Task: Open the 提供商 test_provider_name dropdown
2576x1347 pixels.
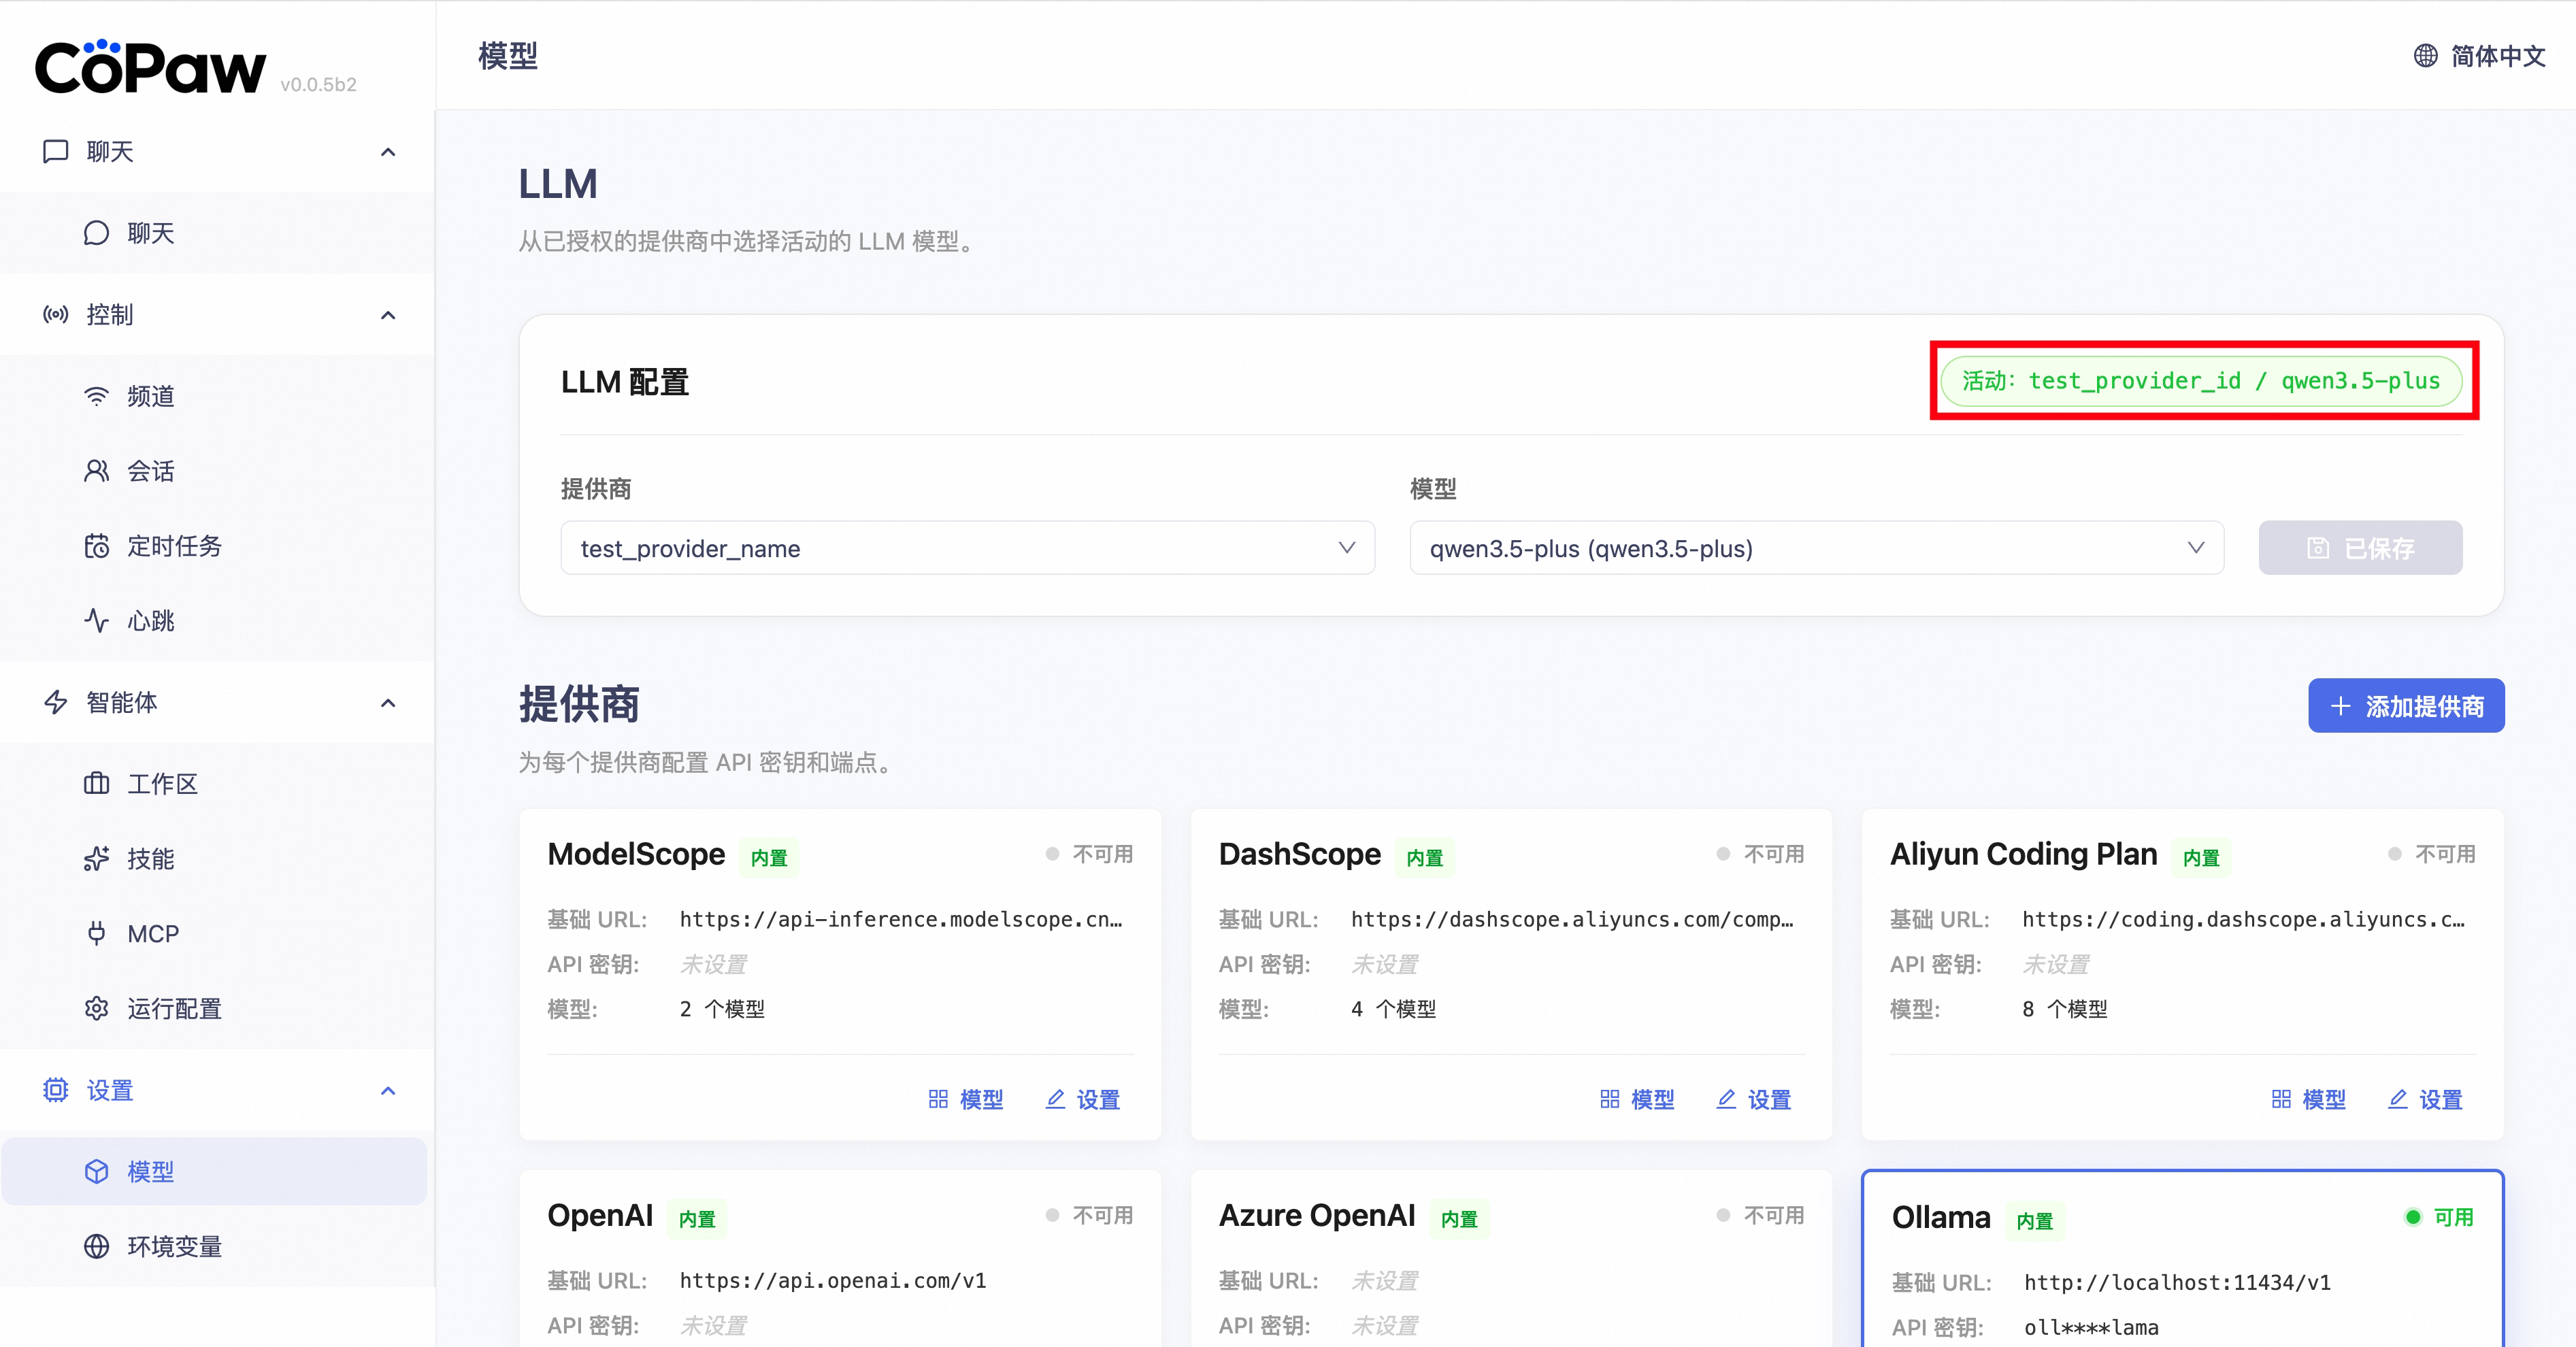Action: [967, 548]
